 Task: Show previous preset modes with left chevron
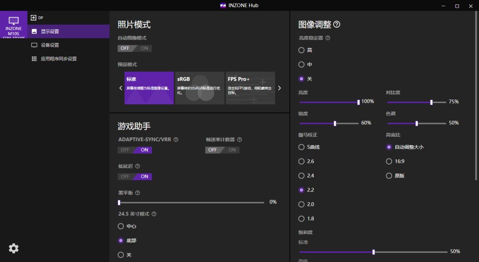[121, 88]
